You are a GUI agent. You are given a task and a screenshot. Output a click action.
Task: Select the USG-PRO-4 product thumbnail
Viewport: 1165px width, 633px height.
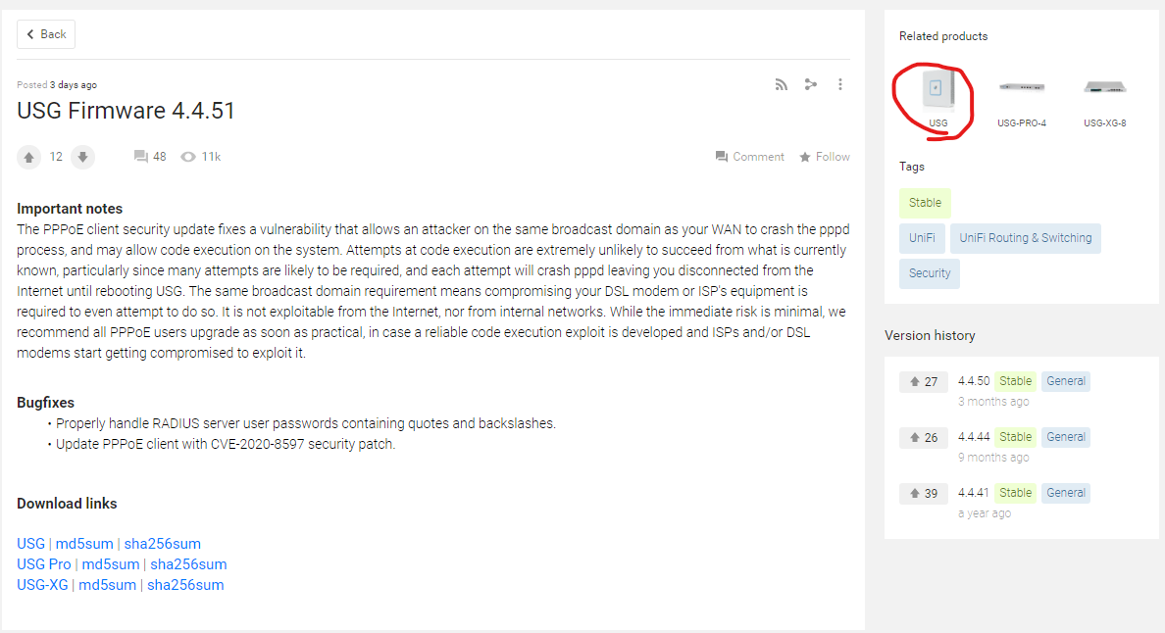coord(1021,90)
